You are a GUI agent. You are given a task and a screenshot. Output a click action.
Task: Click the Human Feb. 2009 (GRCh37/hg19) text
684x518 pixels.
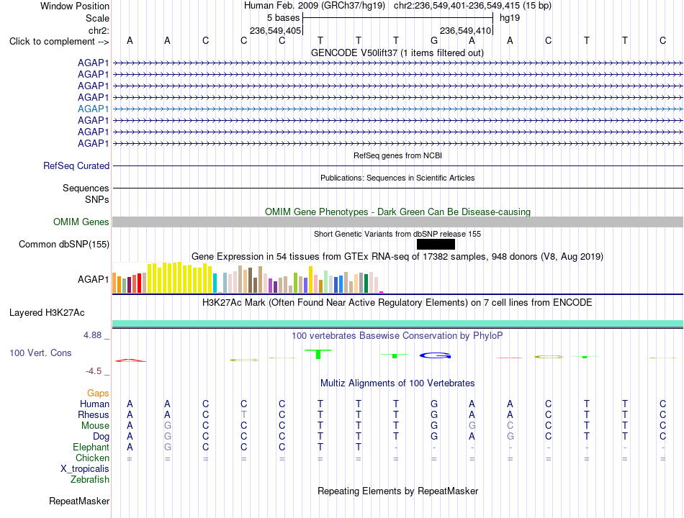point(315,6)
